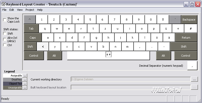Toggle the Ctrl shift state checkbox
Image resolution: width=202 pixels, height=103 pixels.
click(x=5, y=45)
